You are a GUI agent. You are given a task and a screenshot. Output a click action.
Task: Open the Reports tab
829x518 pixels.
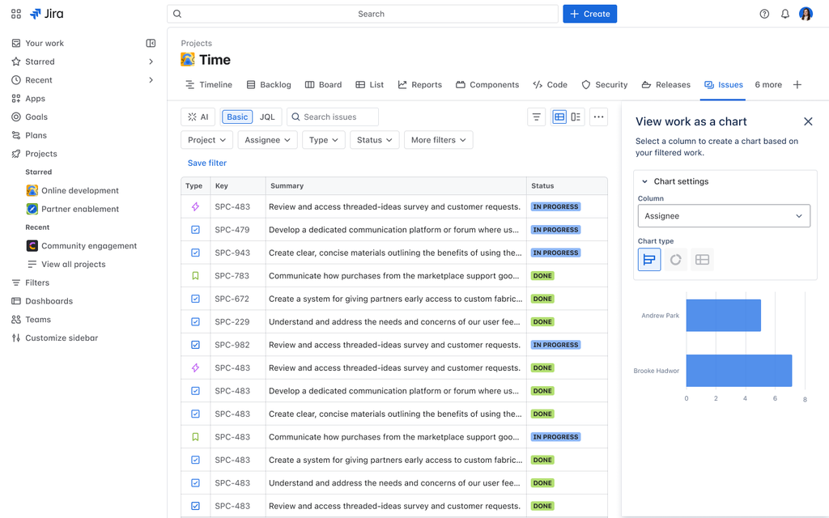point(419,84)
